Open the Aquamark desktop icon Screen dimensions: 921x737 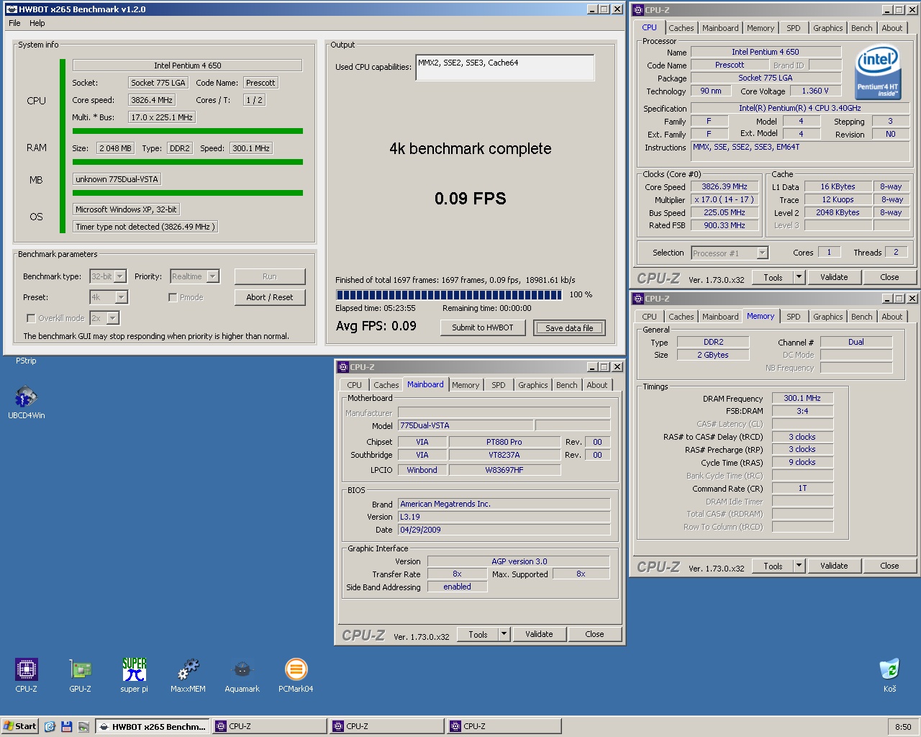242,675
